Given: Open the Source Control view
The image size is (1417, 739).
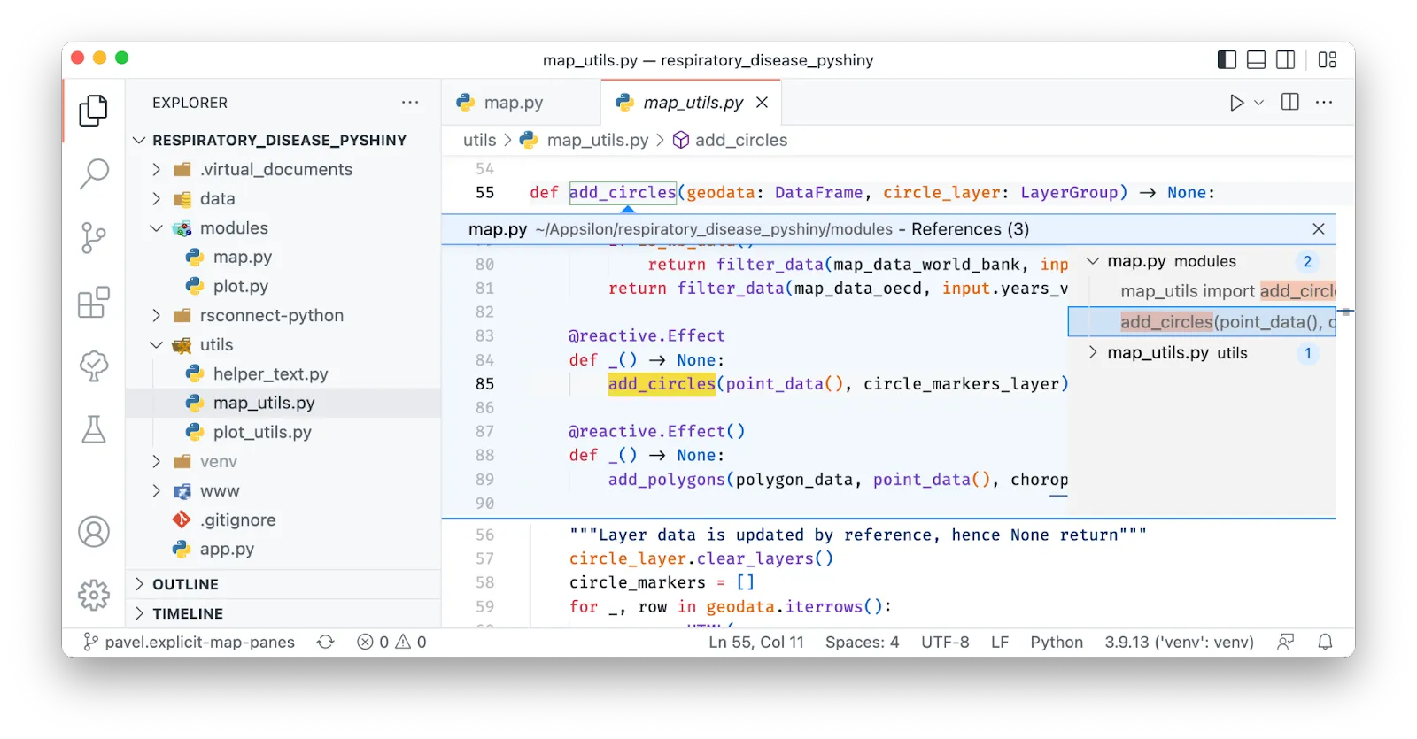Looking at the screenshot, I should (94, 238).
